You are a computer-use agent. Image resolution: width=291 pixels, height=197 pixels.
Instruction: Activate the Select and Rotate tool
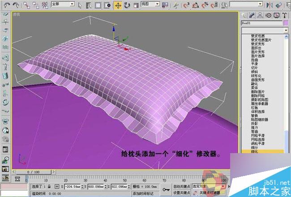click(x=127, y=5)
